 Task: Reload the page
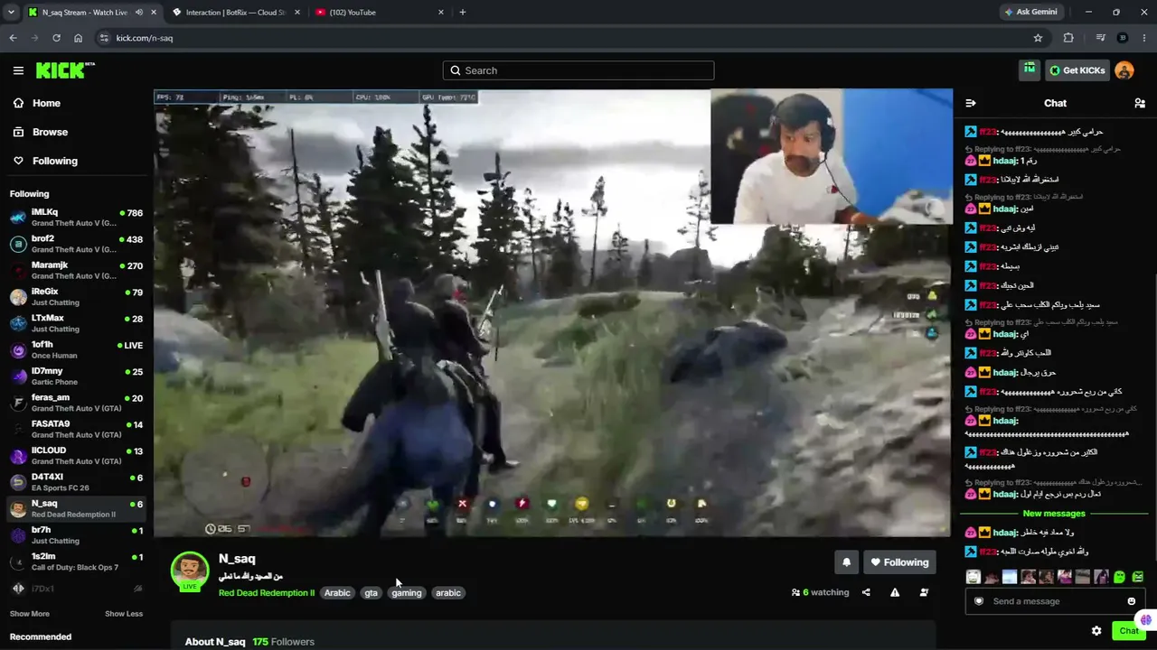click(x=56, y=38)
